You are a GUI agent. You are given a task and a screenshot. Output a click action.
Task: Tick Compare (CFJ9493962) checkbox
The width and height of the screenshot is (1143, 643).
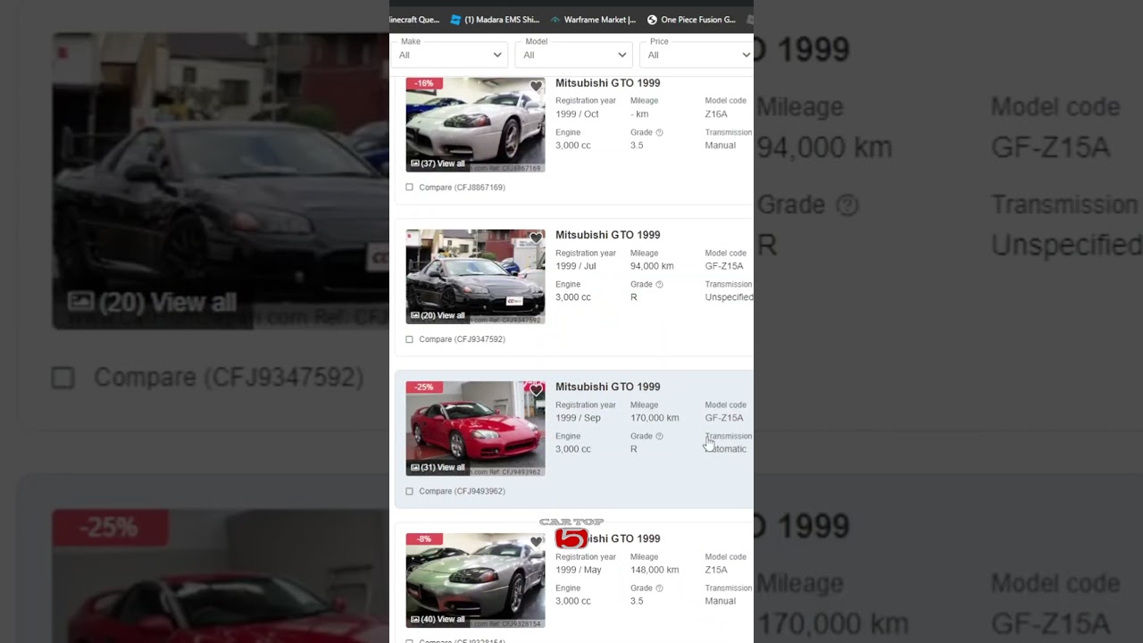[x=410, y=491]
